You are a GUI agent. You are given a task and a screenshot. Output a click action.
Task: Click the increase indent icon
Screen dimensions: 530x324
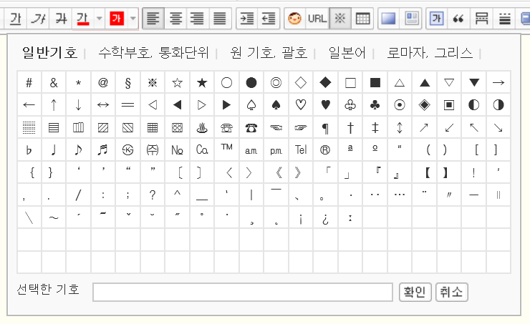[x=246, y=19]
